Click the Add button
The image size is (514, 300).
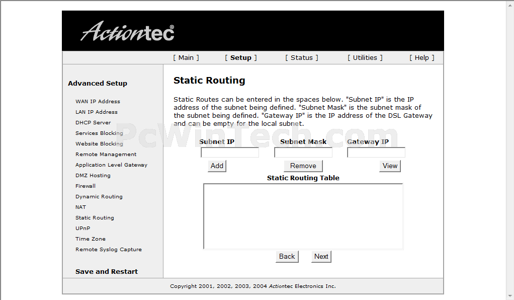tap(217, 166)
